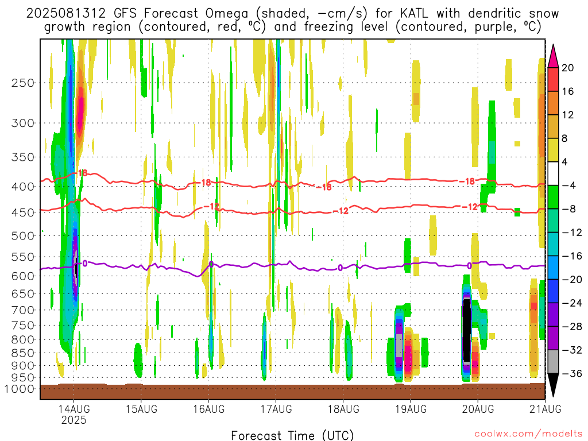Select the gray colorbar segment between -32 and -36
The height and width of the screenshot is (441, 588).
coord(553,362)
